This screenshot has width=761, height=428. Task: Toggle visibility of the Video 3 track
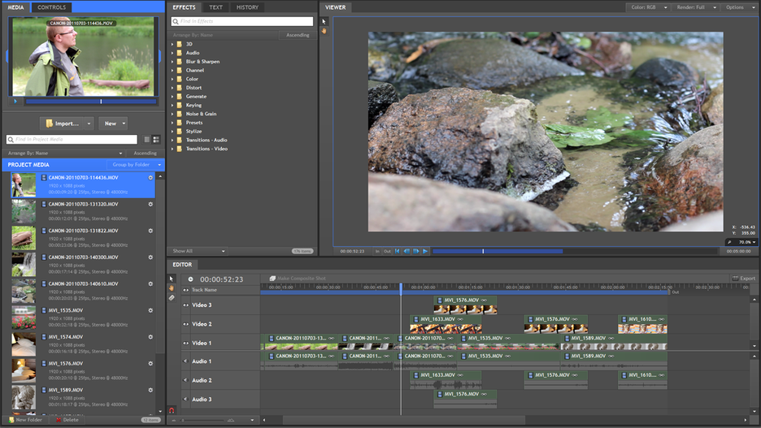[185, 305]
